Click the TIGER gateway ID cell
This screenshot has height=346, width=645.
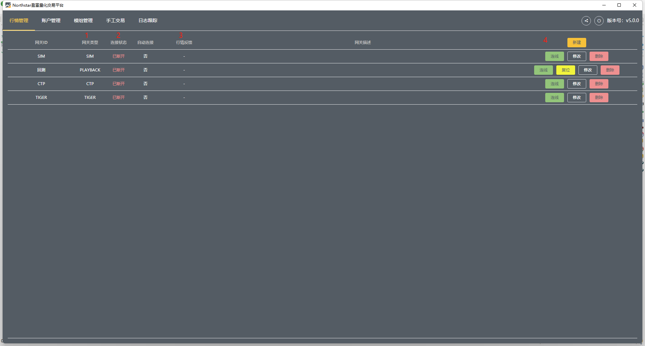(41, 98)
